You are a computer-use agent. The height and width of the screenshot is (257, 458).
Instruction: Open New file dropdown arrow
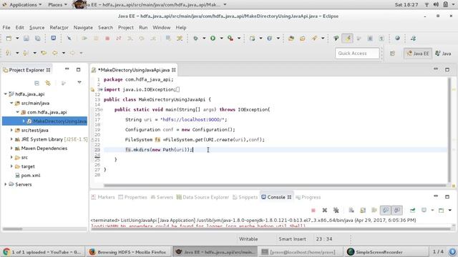(17, 38)
